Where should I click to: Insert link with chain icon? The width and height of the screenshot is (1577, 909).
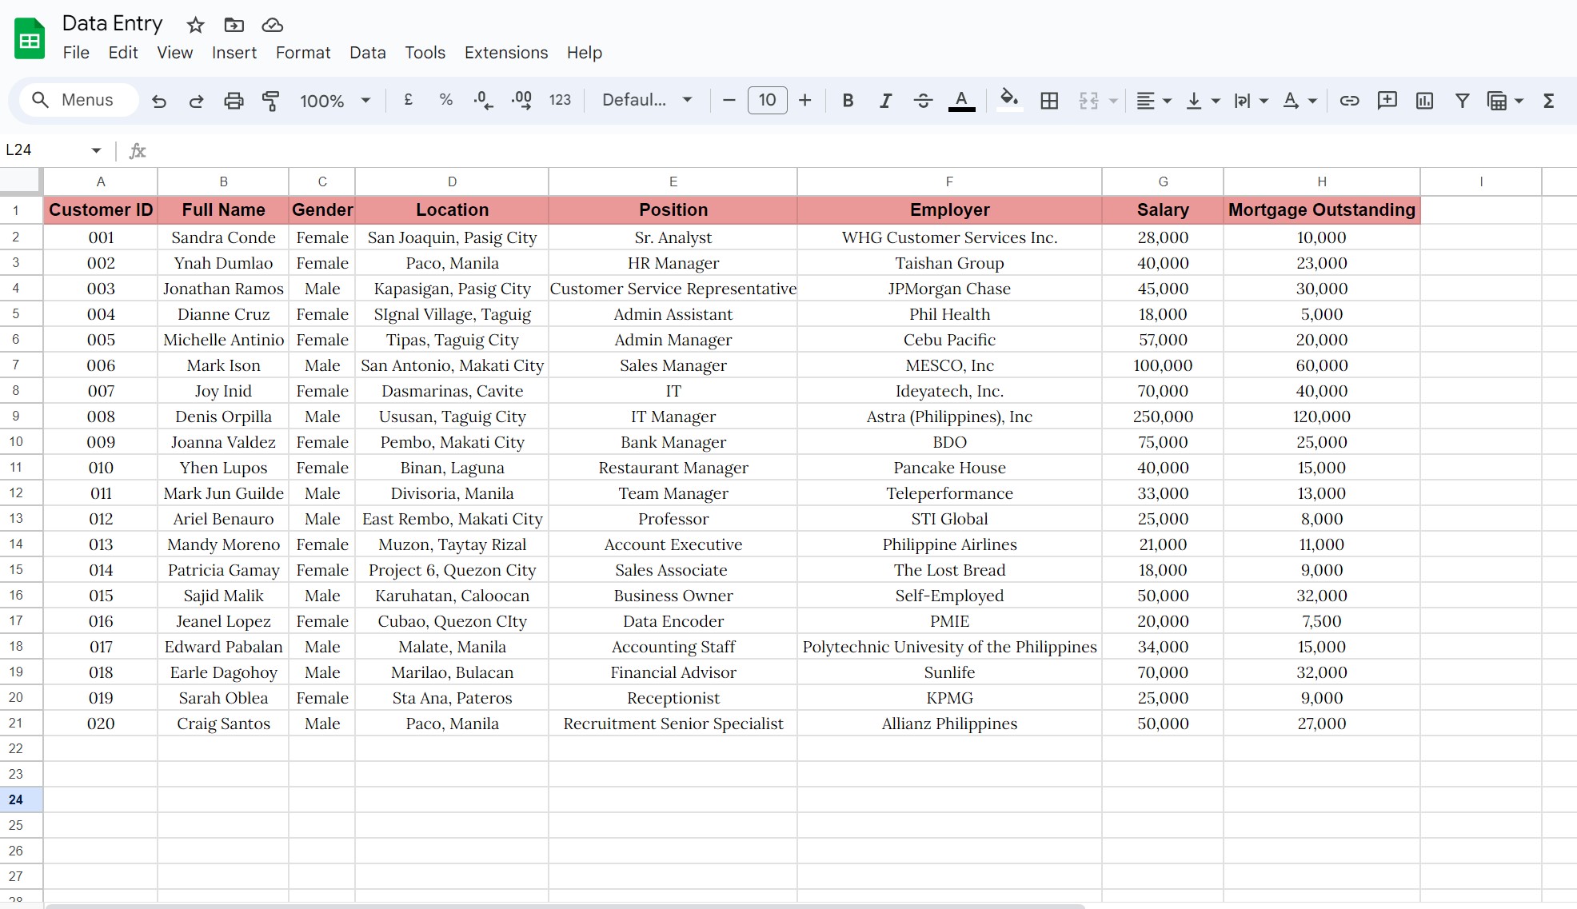coord(1349,101)
